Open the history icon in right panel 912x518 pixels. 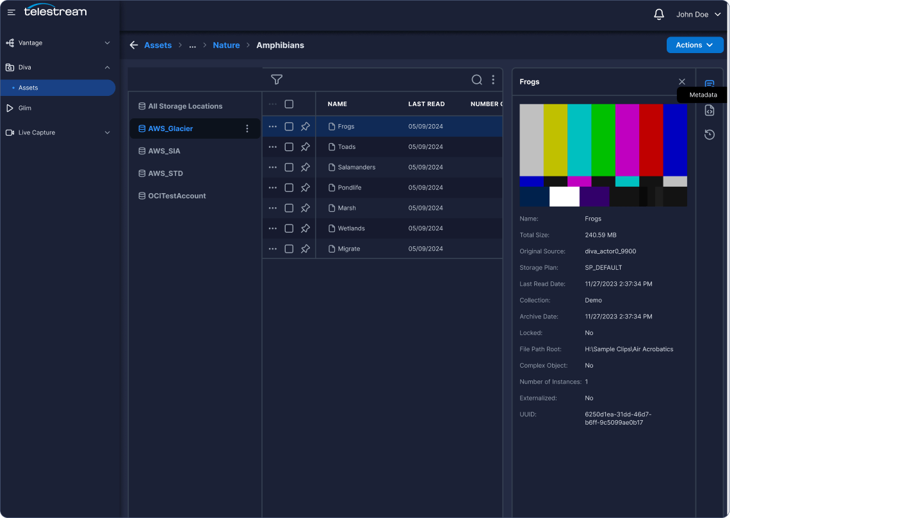tap(710, 134)
